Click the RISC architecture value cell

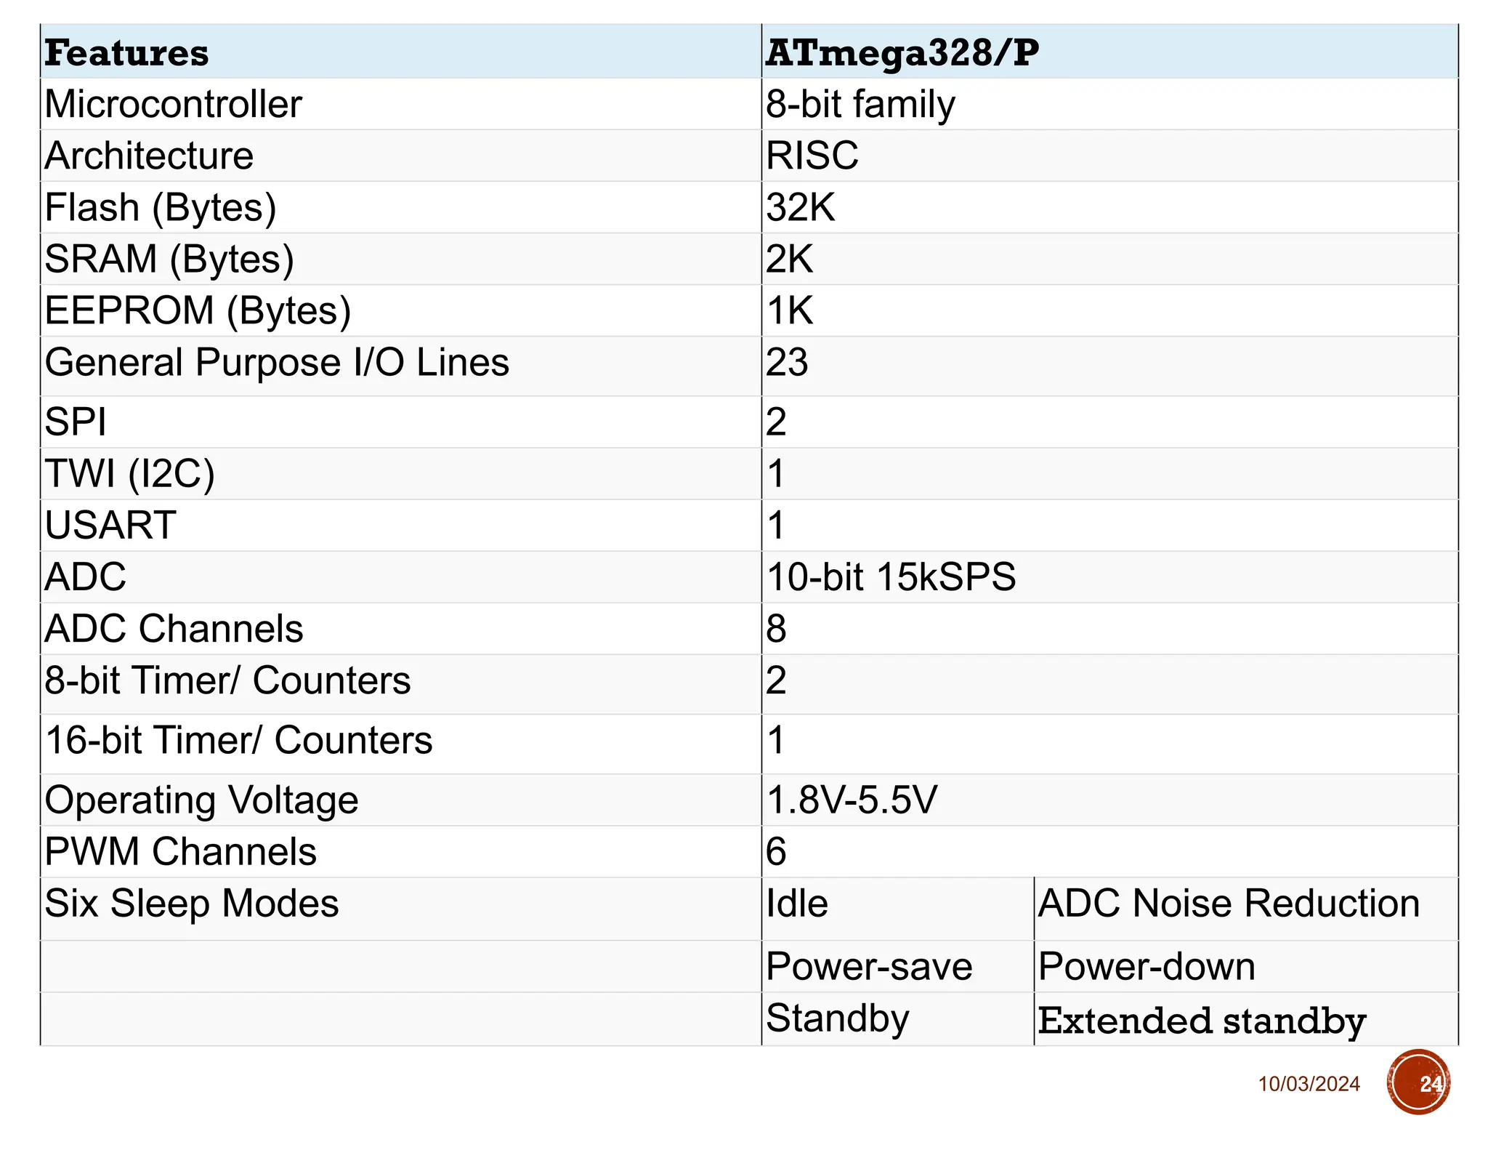812,156
